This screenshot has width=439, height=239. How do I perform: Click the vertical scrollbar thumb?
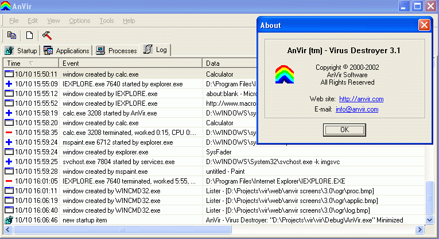pos(429,197)
